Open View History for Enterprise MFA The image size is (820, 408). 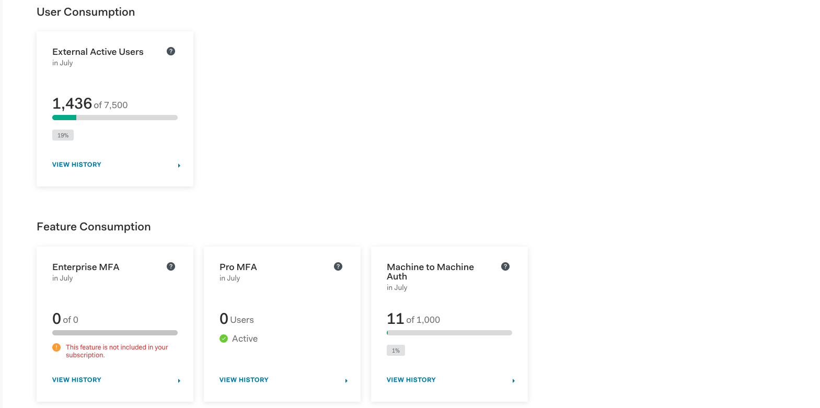coord(77,380)
